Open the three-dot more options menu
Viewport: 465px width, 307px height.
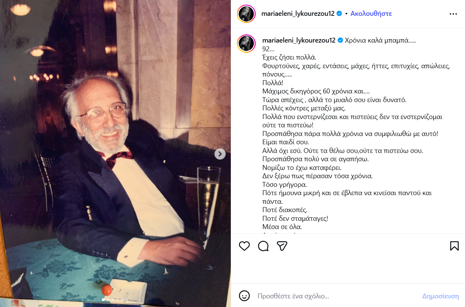coord(453,14)
